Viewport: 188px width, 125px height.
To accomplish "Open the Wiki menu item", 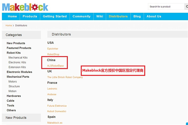I will 100,16.
